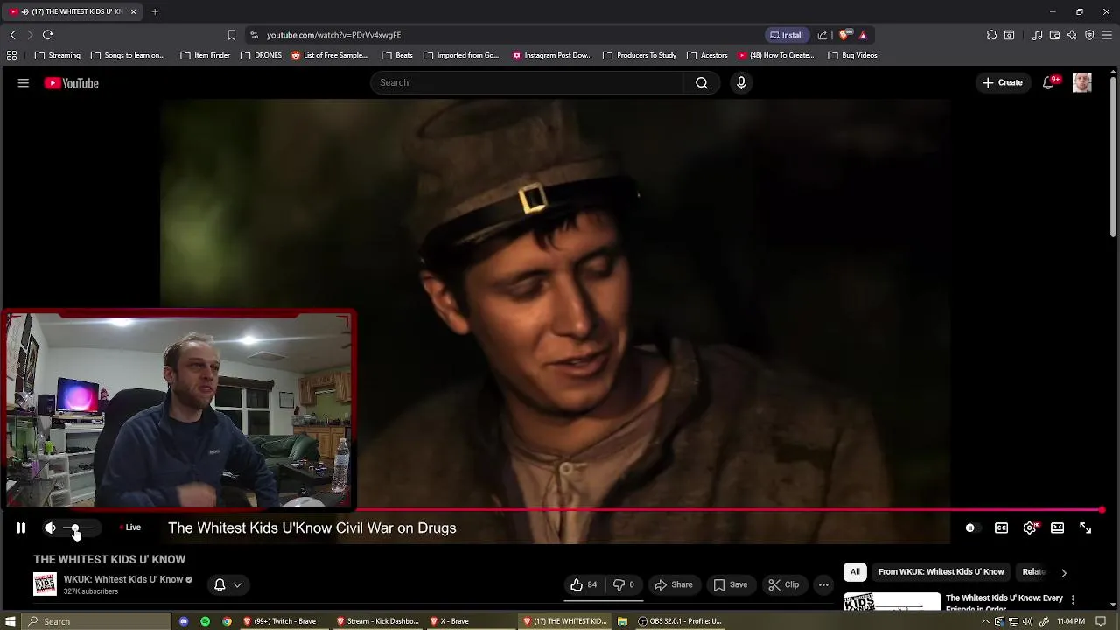Open the WKUK channel avatar
This screenshot has width=1120, height=630.
[x=45, y=584]
